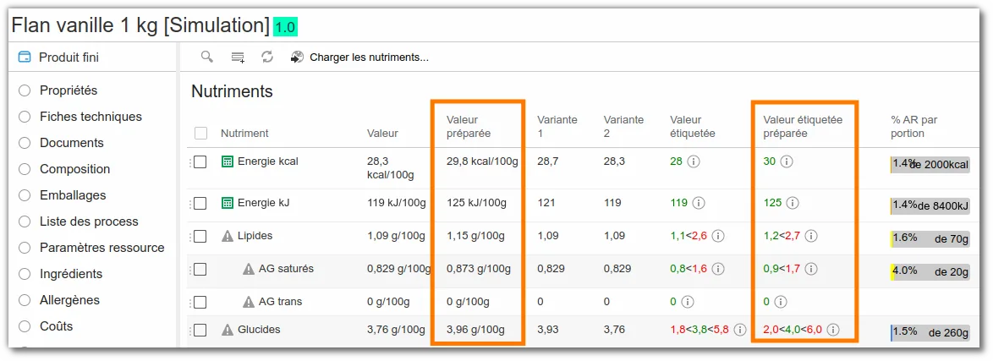993x361 pixels.
Task: Open the Documents section
Action: (72, 143)
